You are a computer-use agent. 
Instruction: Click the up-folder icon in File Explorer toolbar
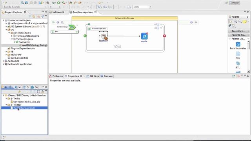tap(19, 92)
